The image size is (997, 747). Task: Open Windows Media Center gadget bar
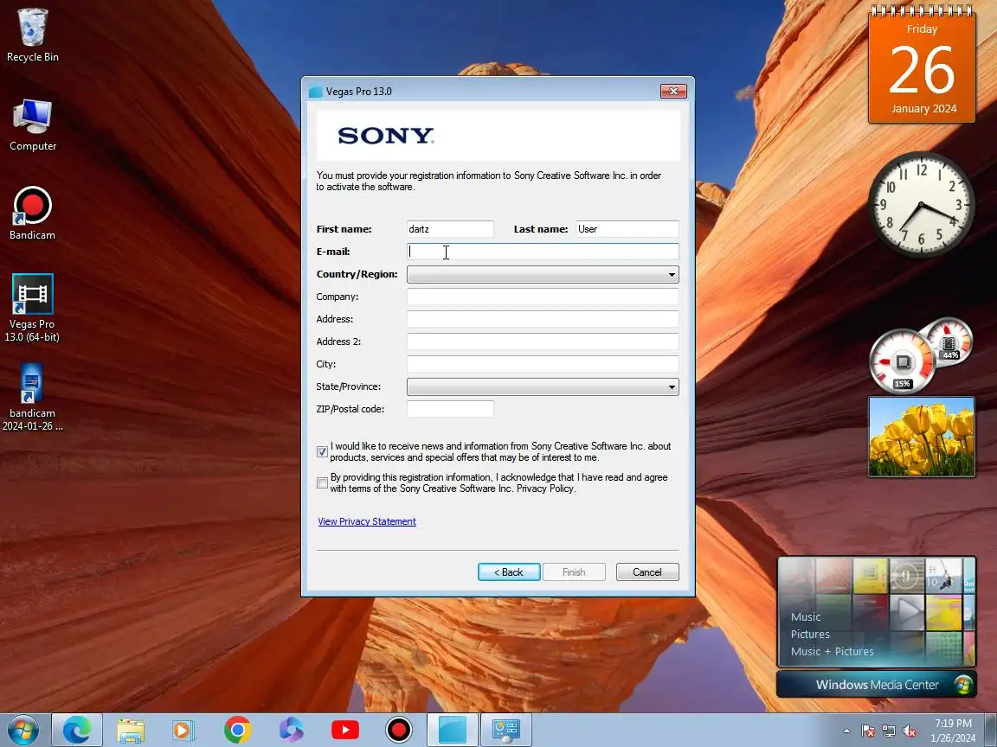coord(877,684)
